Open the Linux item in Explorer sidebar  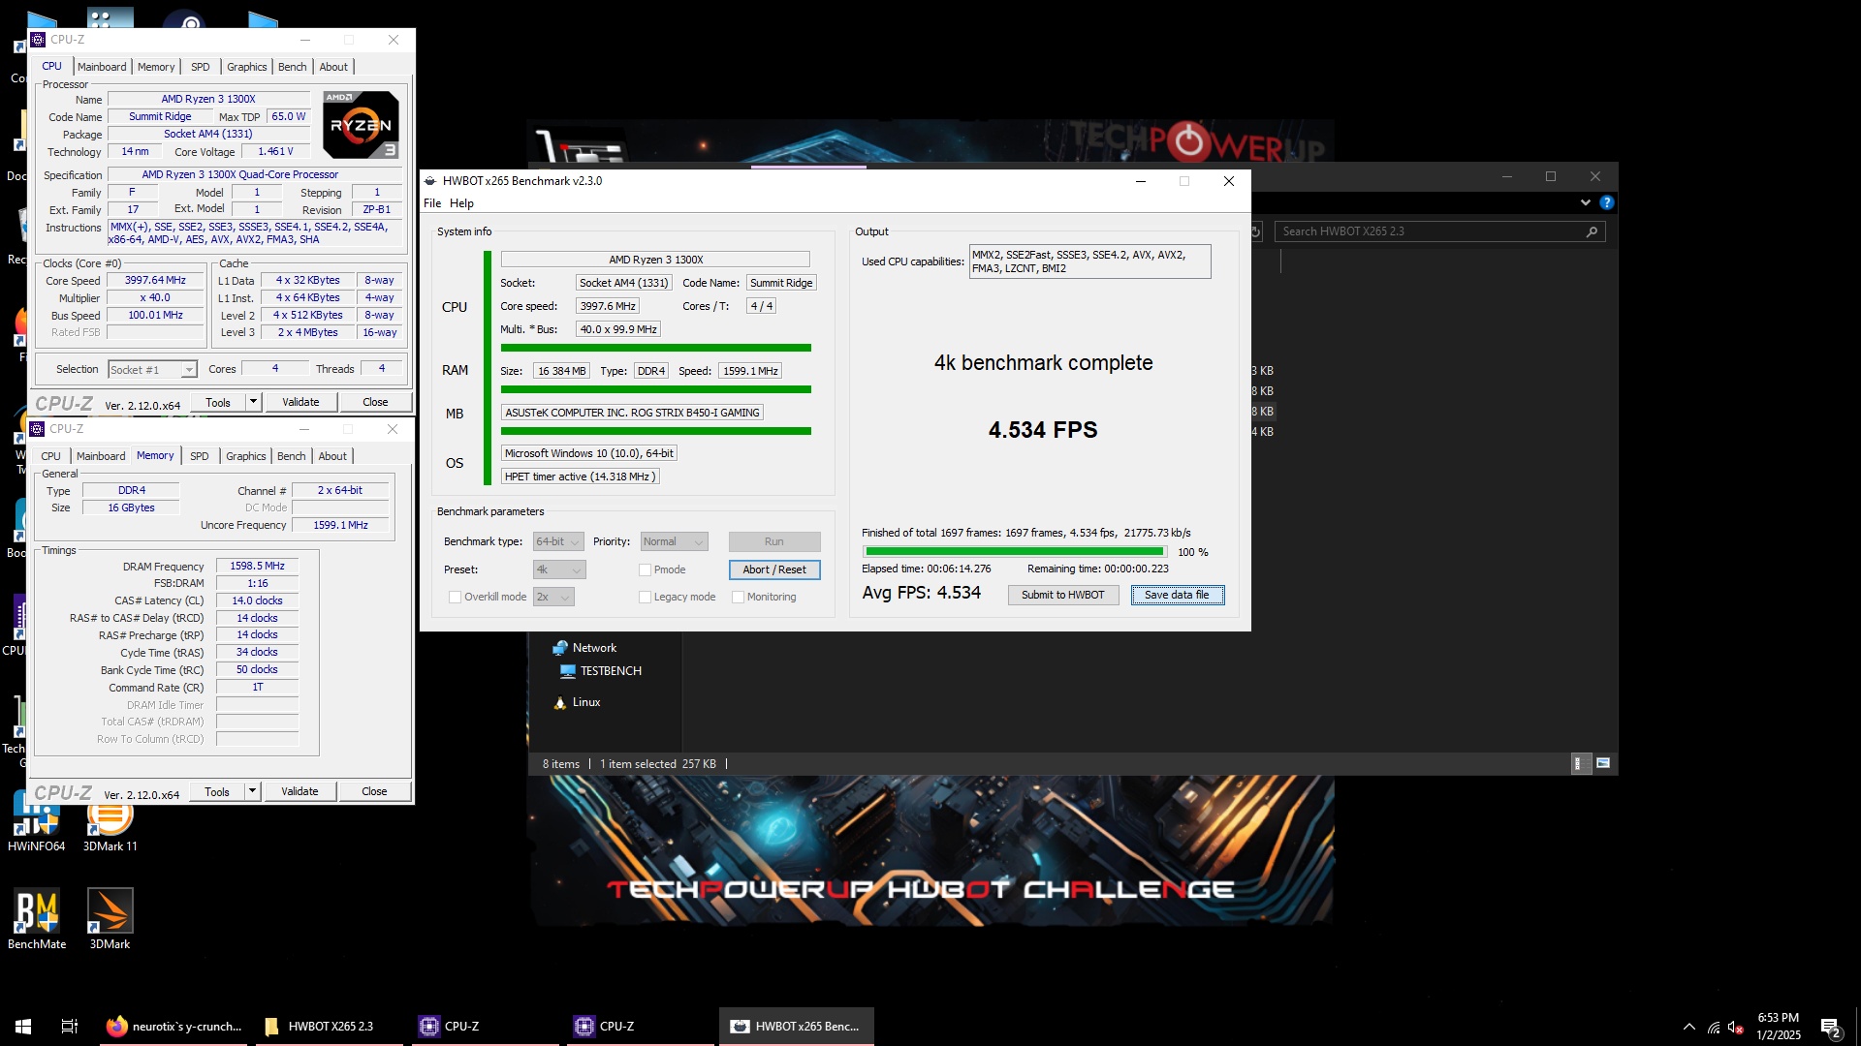pyautogui.click(x=577, y=702)
